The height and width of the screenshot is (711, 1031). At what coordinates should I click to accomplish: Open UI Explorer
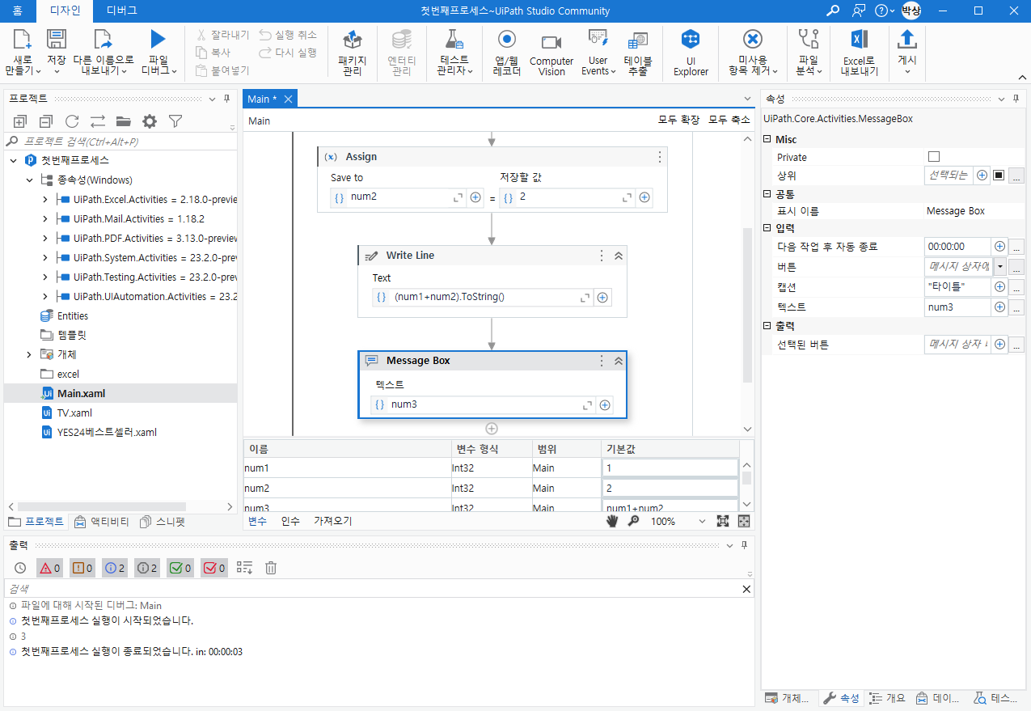[691, 53]
